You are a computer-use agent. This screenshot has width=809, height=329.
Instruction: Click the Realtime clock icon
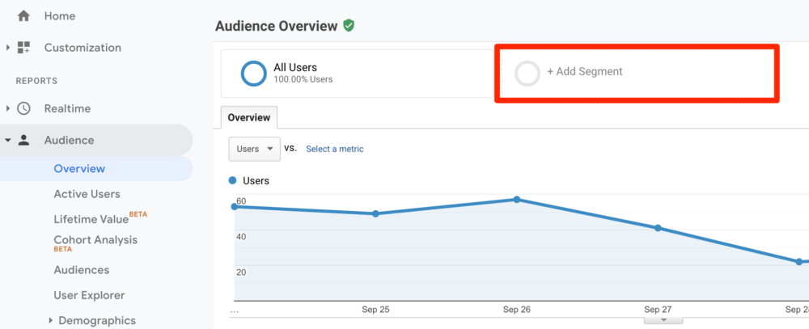pos(23,108)
